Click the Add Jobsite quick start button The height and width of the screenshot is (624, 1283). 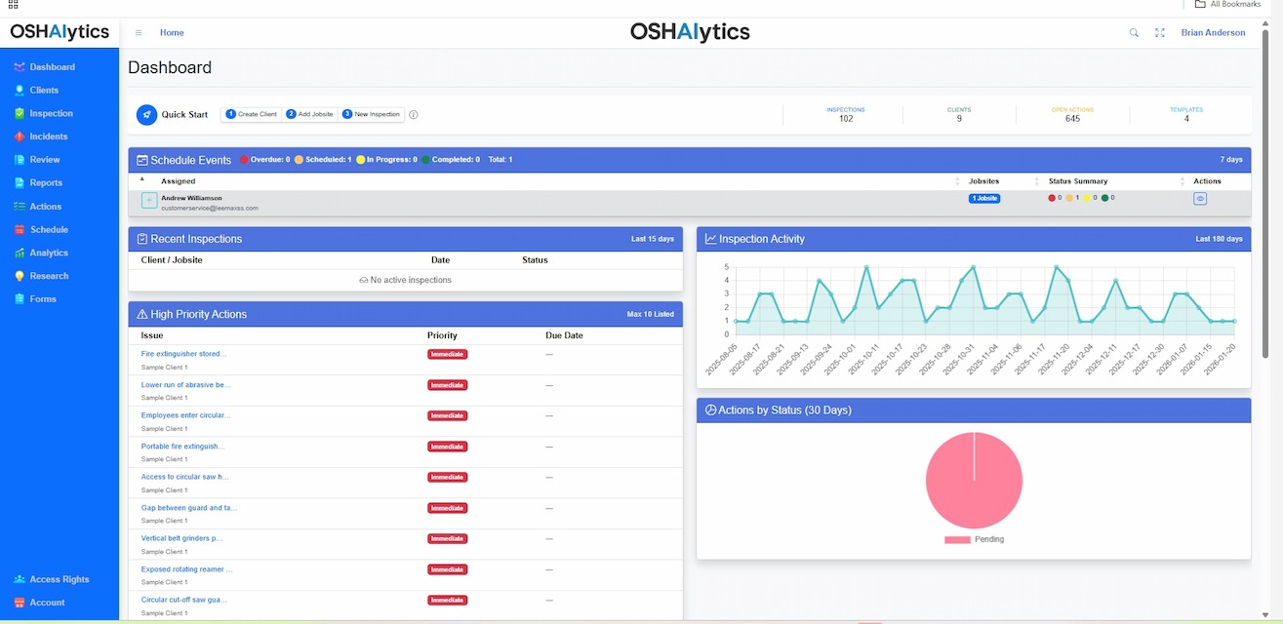click(x=310, y=114)
